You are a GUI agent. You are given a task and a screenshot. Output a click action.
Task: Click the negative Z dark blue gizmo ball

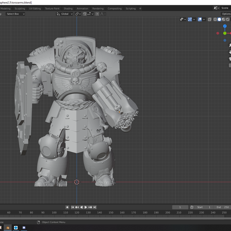(225, 40)
